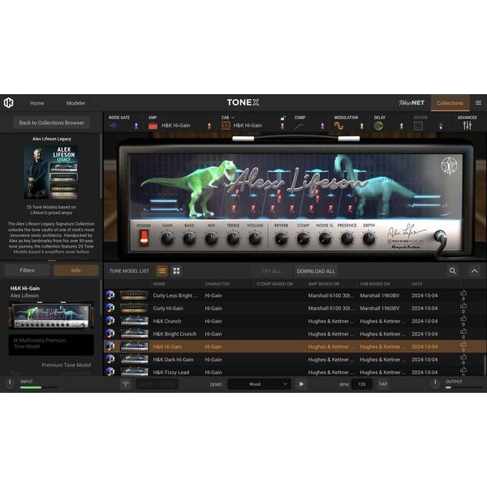Click the amp GAIN knob
This screenshot has width=487, height=487.
coord(167,239)
